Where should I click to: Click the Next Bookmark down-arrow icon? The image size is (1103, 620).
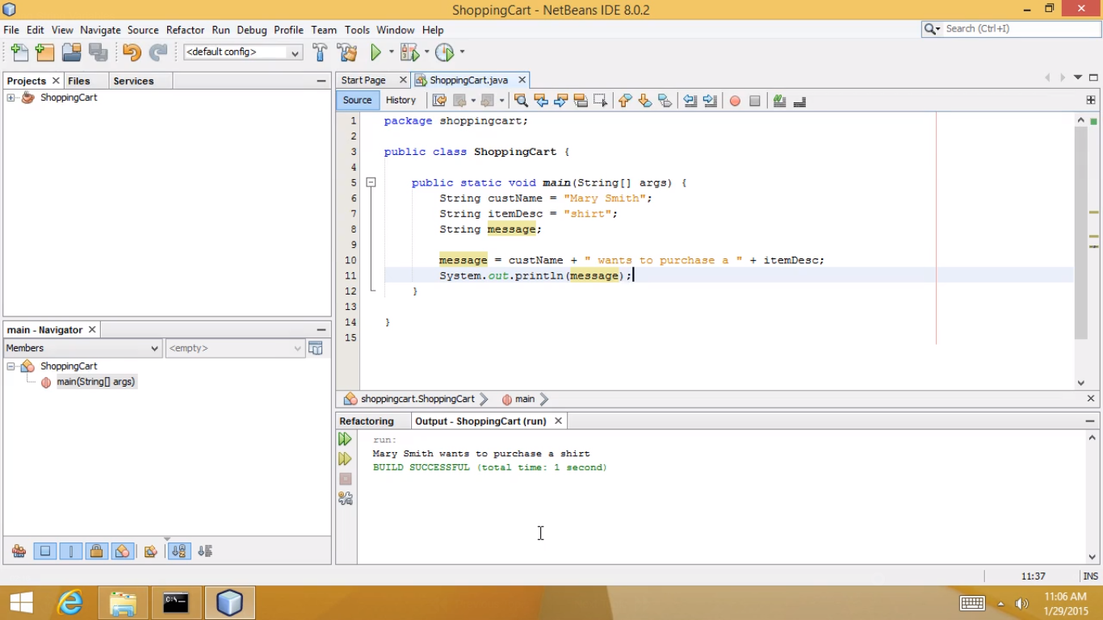(x=644, y=101)
